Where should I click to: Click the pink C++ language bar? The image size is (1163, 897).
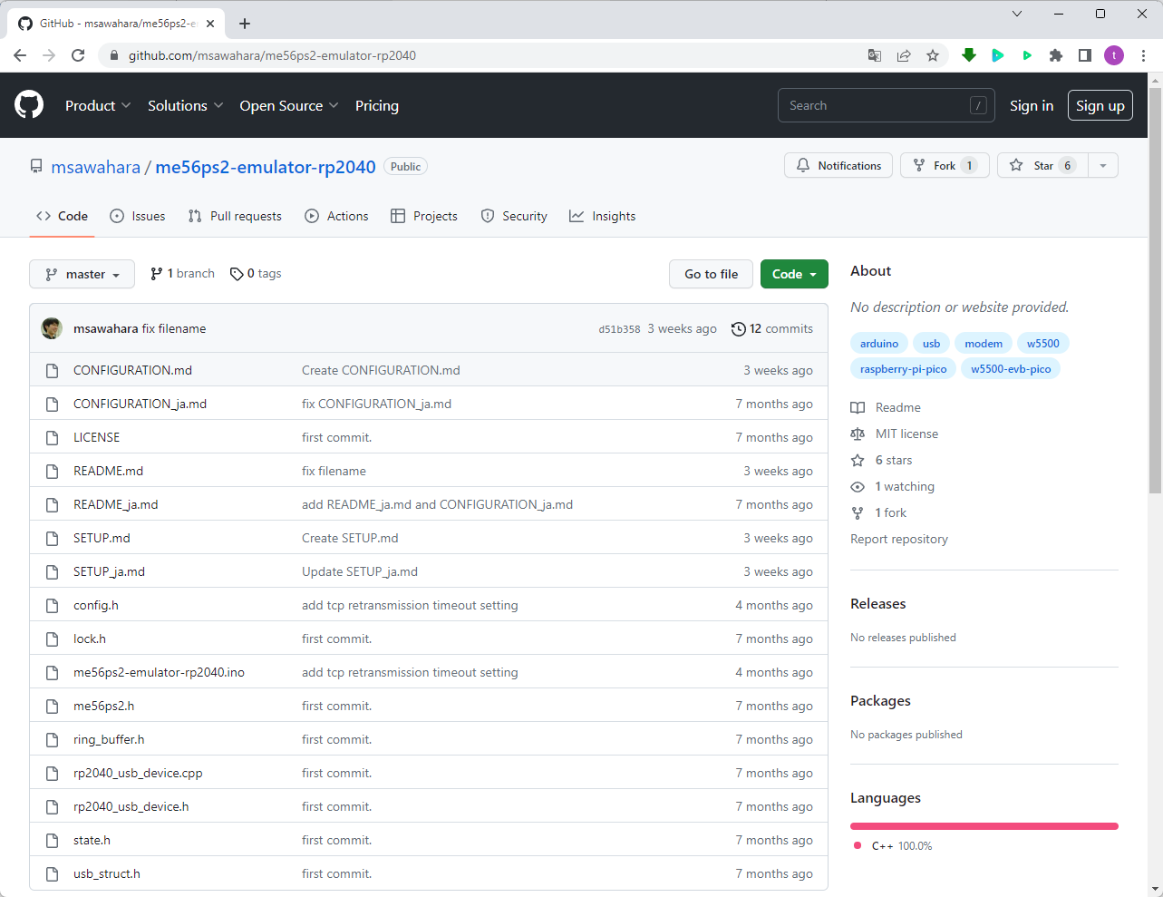point(984,826)
